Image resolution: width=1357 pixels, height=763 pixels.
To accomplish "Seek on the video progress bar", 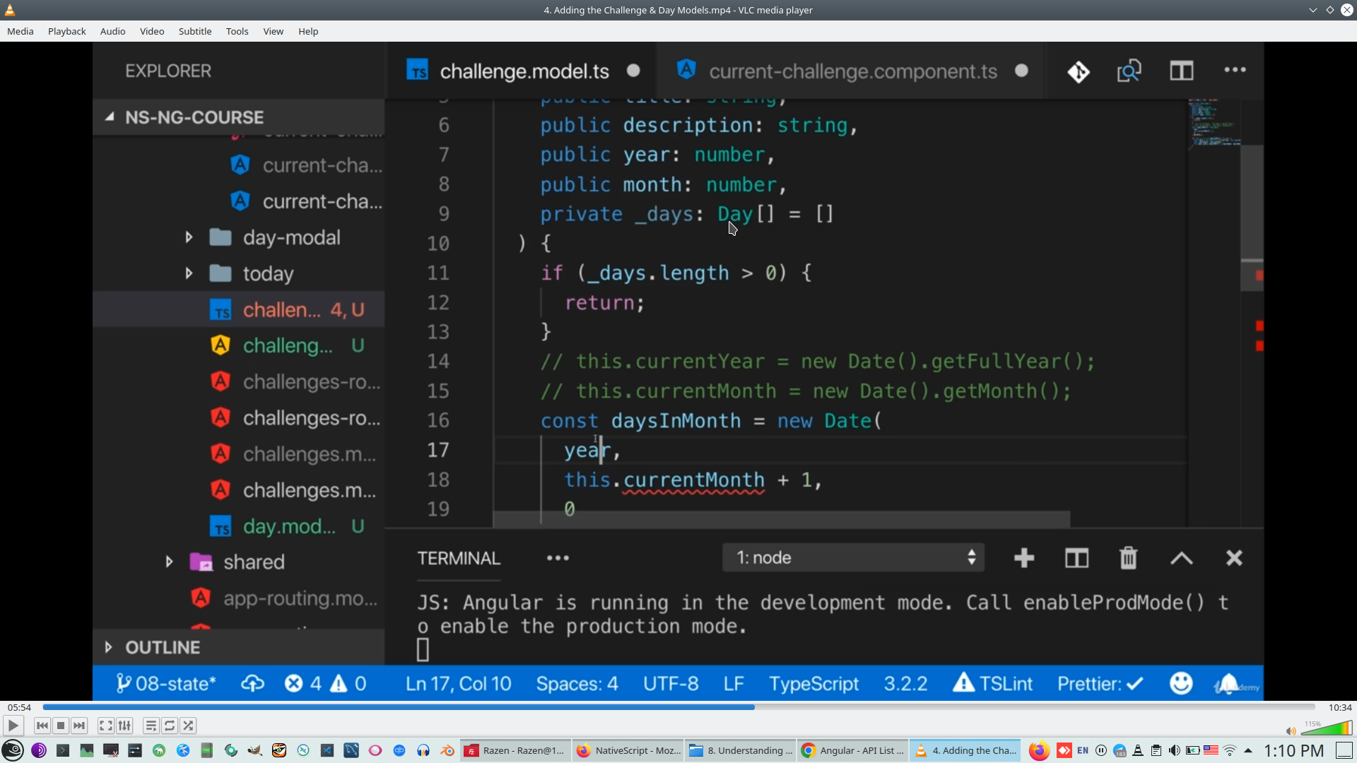I will click(x=678, y=707).
